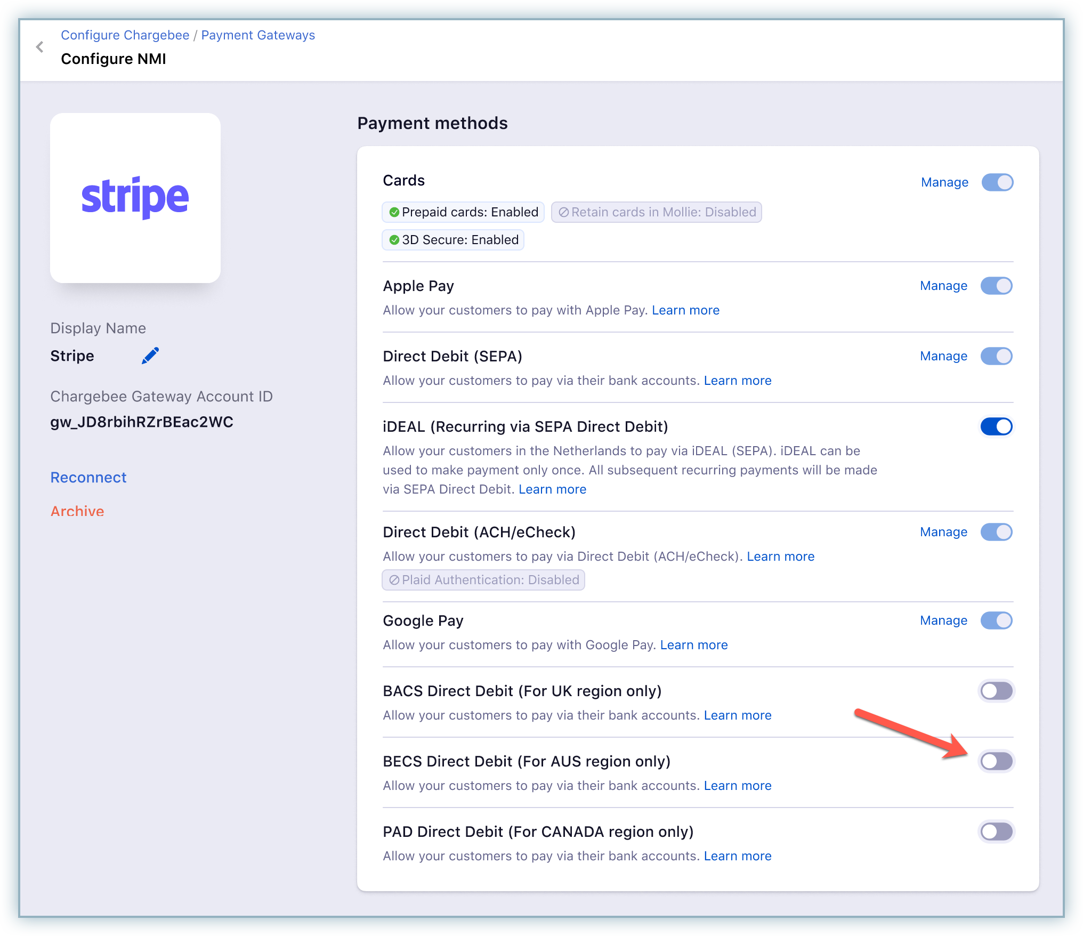
Task: Go to Payment Gateways breadcrumb
Action: [x=258, y=35]
